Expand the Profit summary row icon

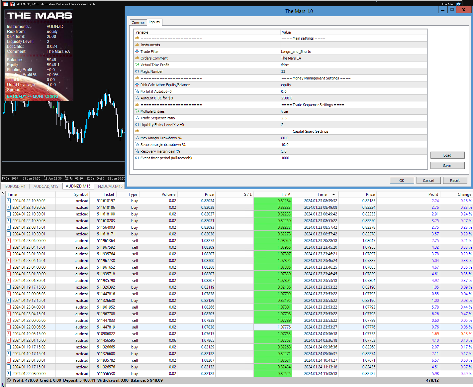click(9, 380)
